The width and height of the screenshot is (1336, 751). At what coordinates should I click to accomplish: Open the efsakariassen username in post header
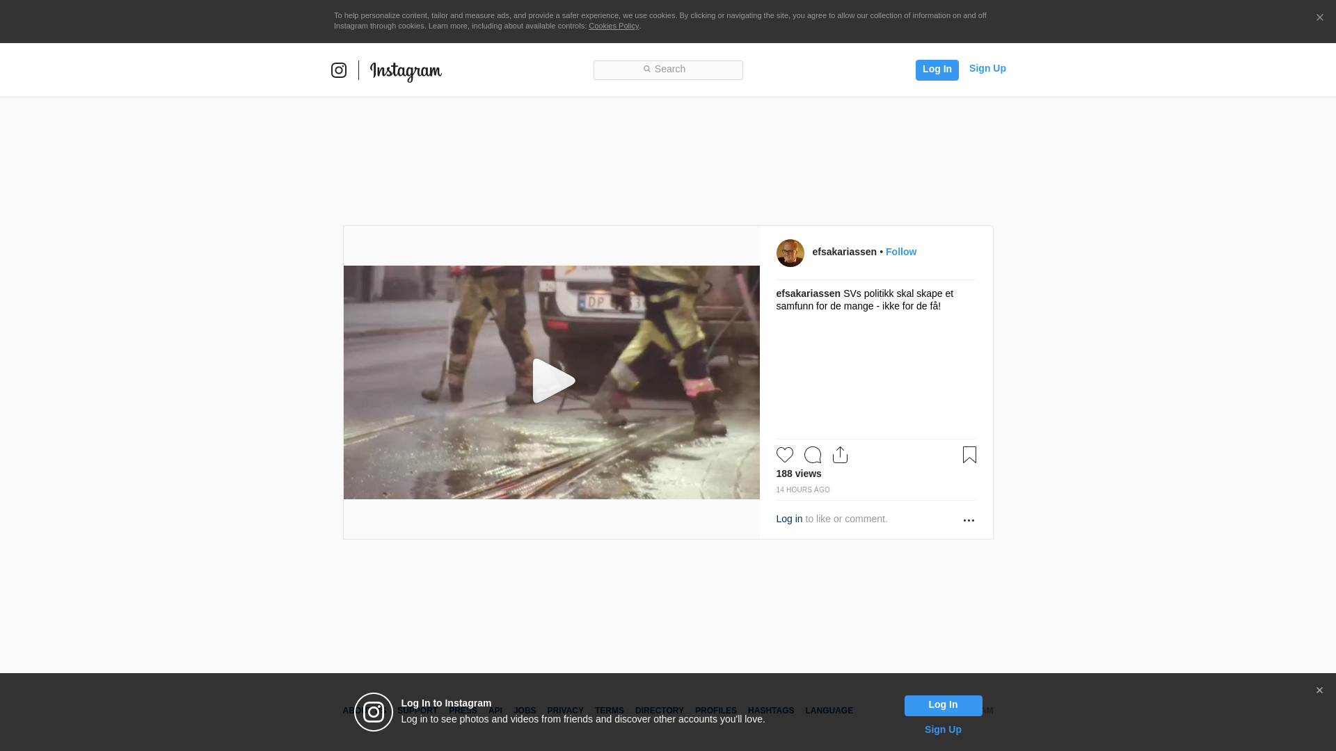pyautogui.click(x=844, y=252)
